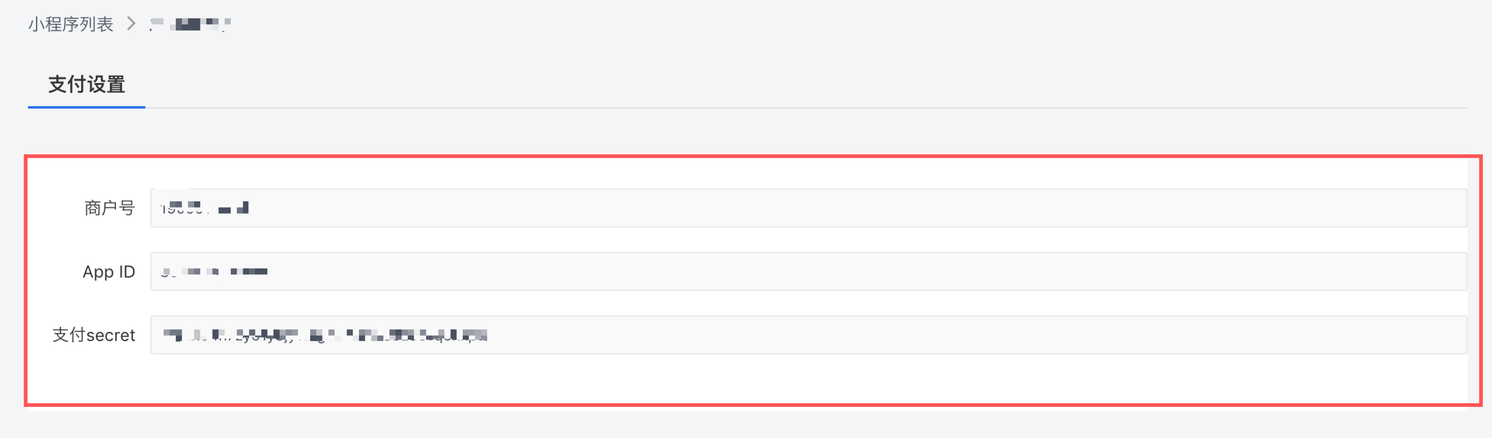Select the blurred mini program name breadcrumb
The width and height of the screenshot is (1492, 438).
pyautogui.click(x=189, y=24)
